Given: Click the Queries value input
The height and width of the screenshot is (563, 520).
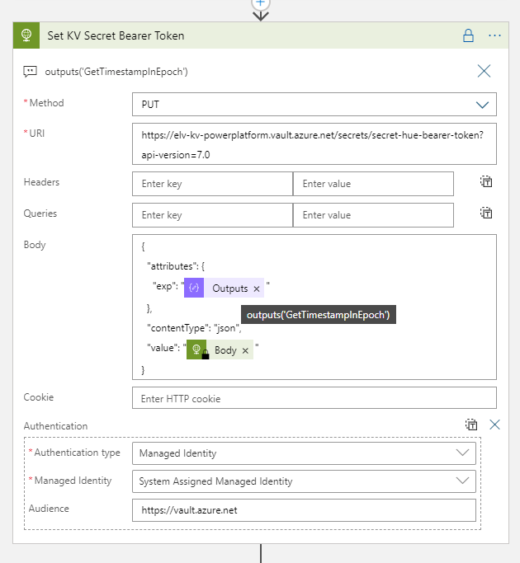Looking at the screenshot, I should click(373, 215).
